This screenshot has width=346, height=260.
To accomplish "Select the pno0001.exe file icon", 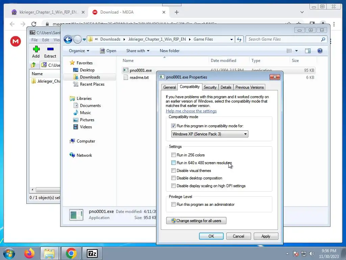I will [x=126, y=70].
